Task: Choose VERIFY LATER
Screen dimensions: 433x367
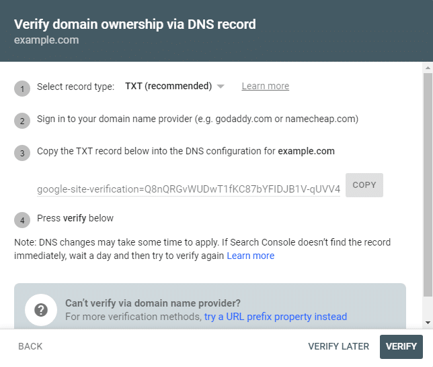Action: coord(338,347)
